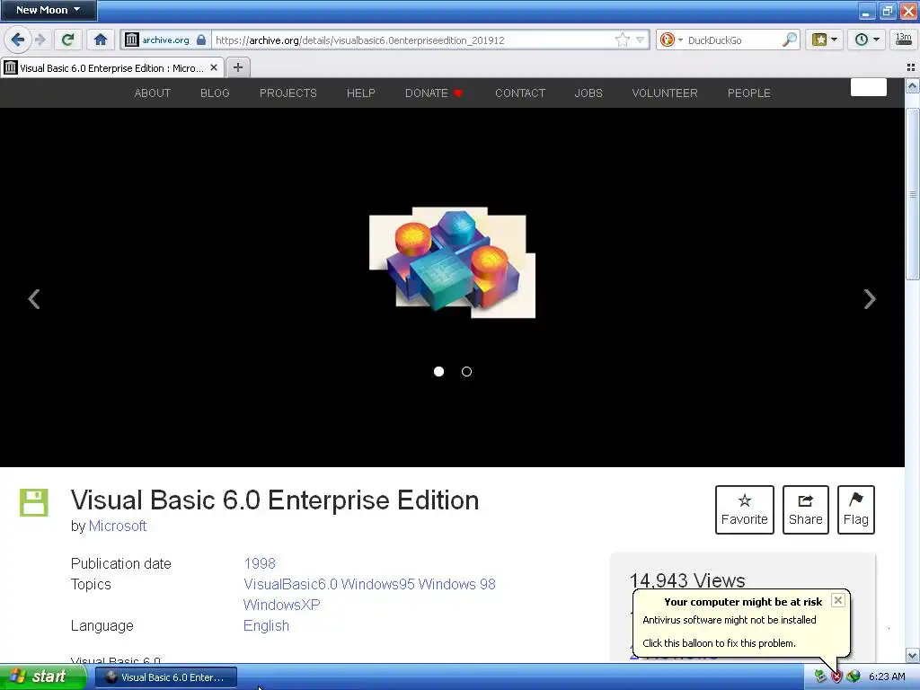
Task: Open the DONATE menu item
Action: point(434,93)
